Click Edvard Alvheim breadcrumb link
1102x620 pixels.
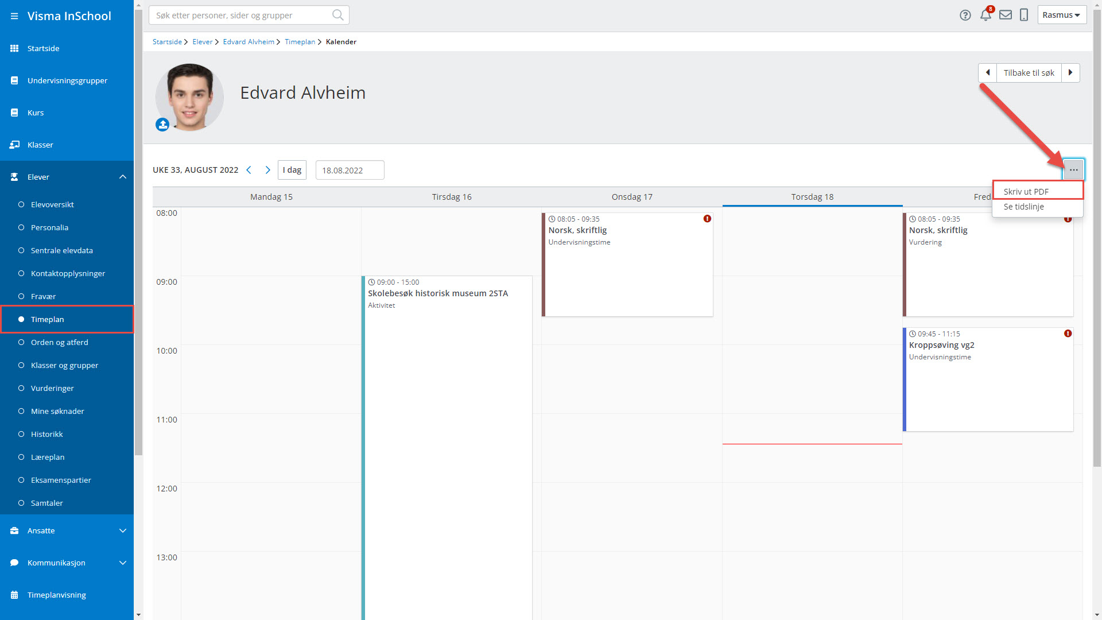pos(249,42)
